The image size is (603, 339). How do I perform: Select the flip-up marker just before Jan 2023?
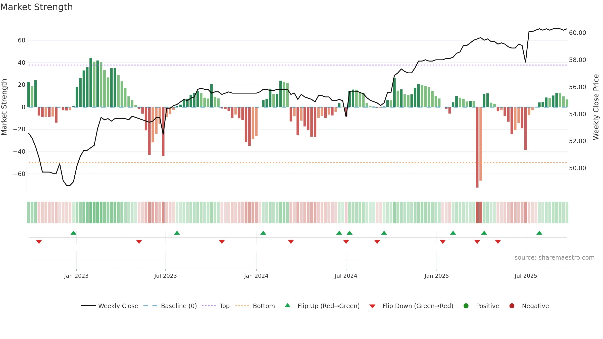tap(73, 233)
